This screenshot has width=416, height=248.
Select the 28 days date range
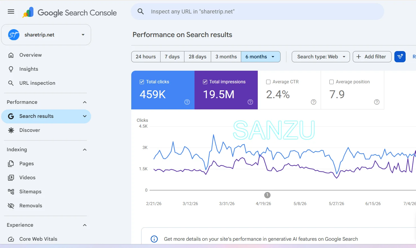[198, 57]
